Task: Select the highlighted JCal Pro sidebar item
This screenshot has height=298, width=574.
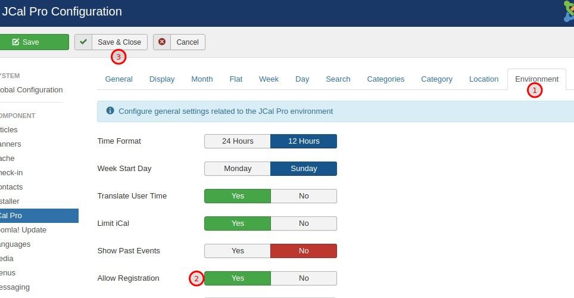Action: tap(39, 216)
